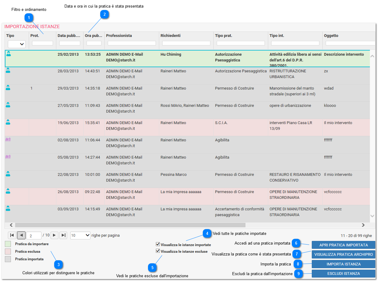Viewport: 382px width, 283px height.
Task: Sort by the Richiedenti column header
Action: [x=170, y=36]
